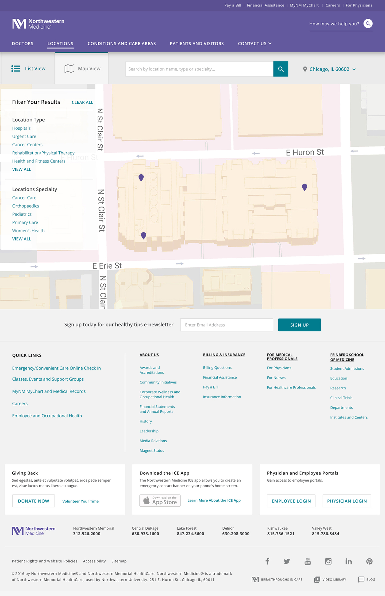Expand the Contact Us menu chevron
Screen dimensions: 385x596
tap(270, 43)
